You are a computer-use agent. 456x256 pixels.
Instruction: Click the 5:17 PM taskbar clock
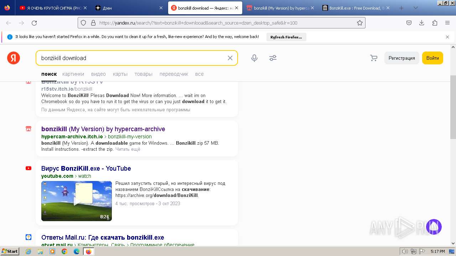(x=437, y=251)
